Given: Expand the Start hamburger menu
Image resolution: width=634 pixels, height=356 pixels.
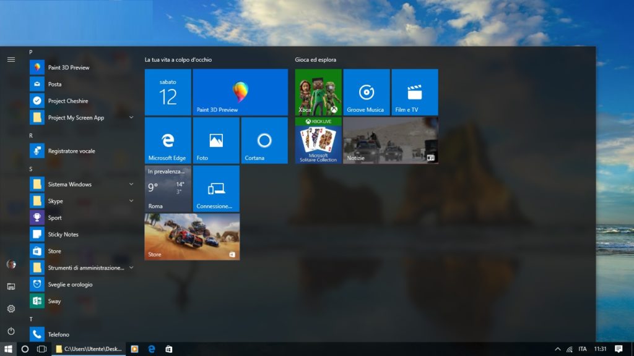Looking at the screenshot, I should pos(11,60).
